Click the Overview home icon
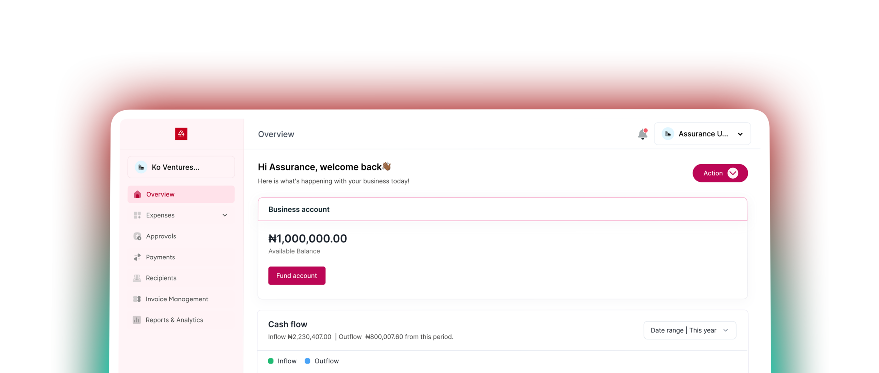This screenshot has width=879, height=373. pyautogui.click(x=137, y=194)
